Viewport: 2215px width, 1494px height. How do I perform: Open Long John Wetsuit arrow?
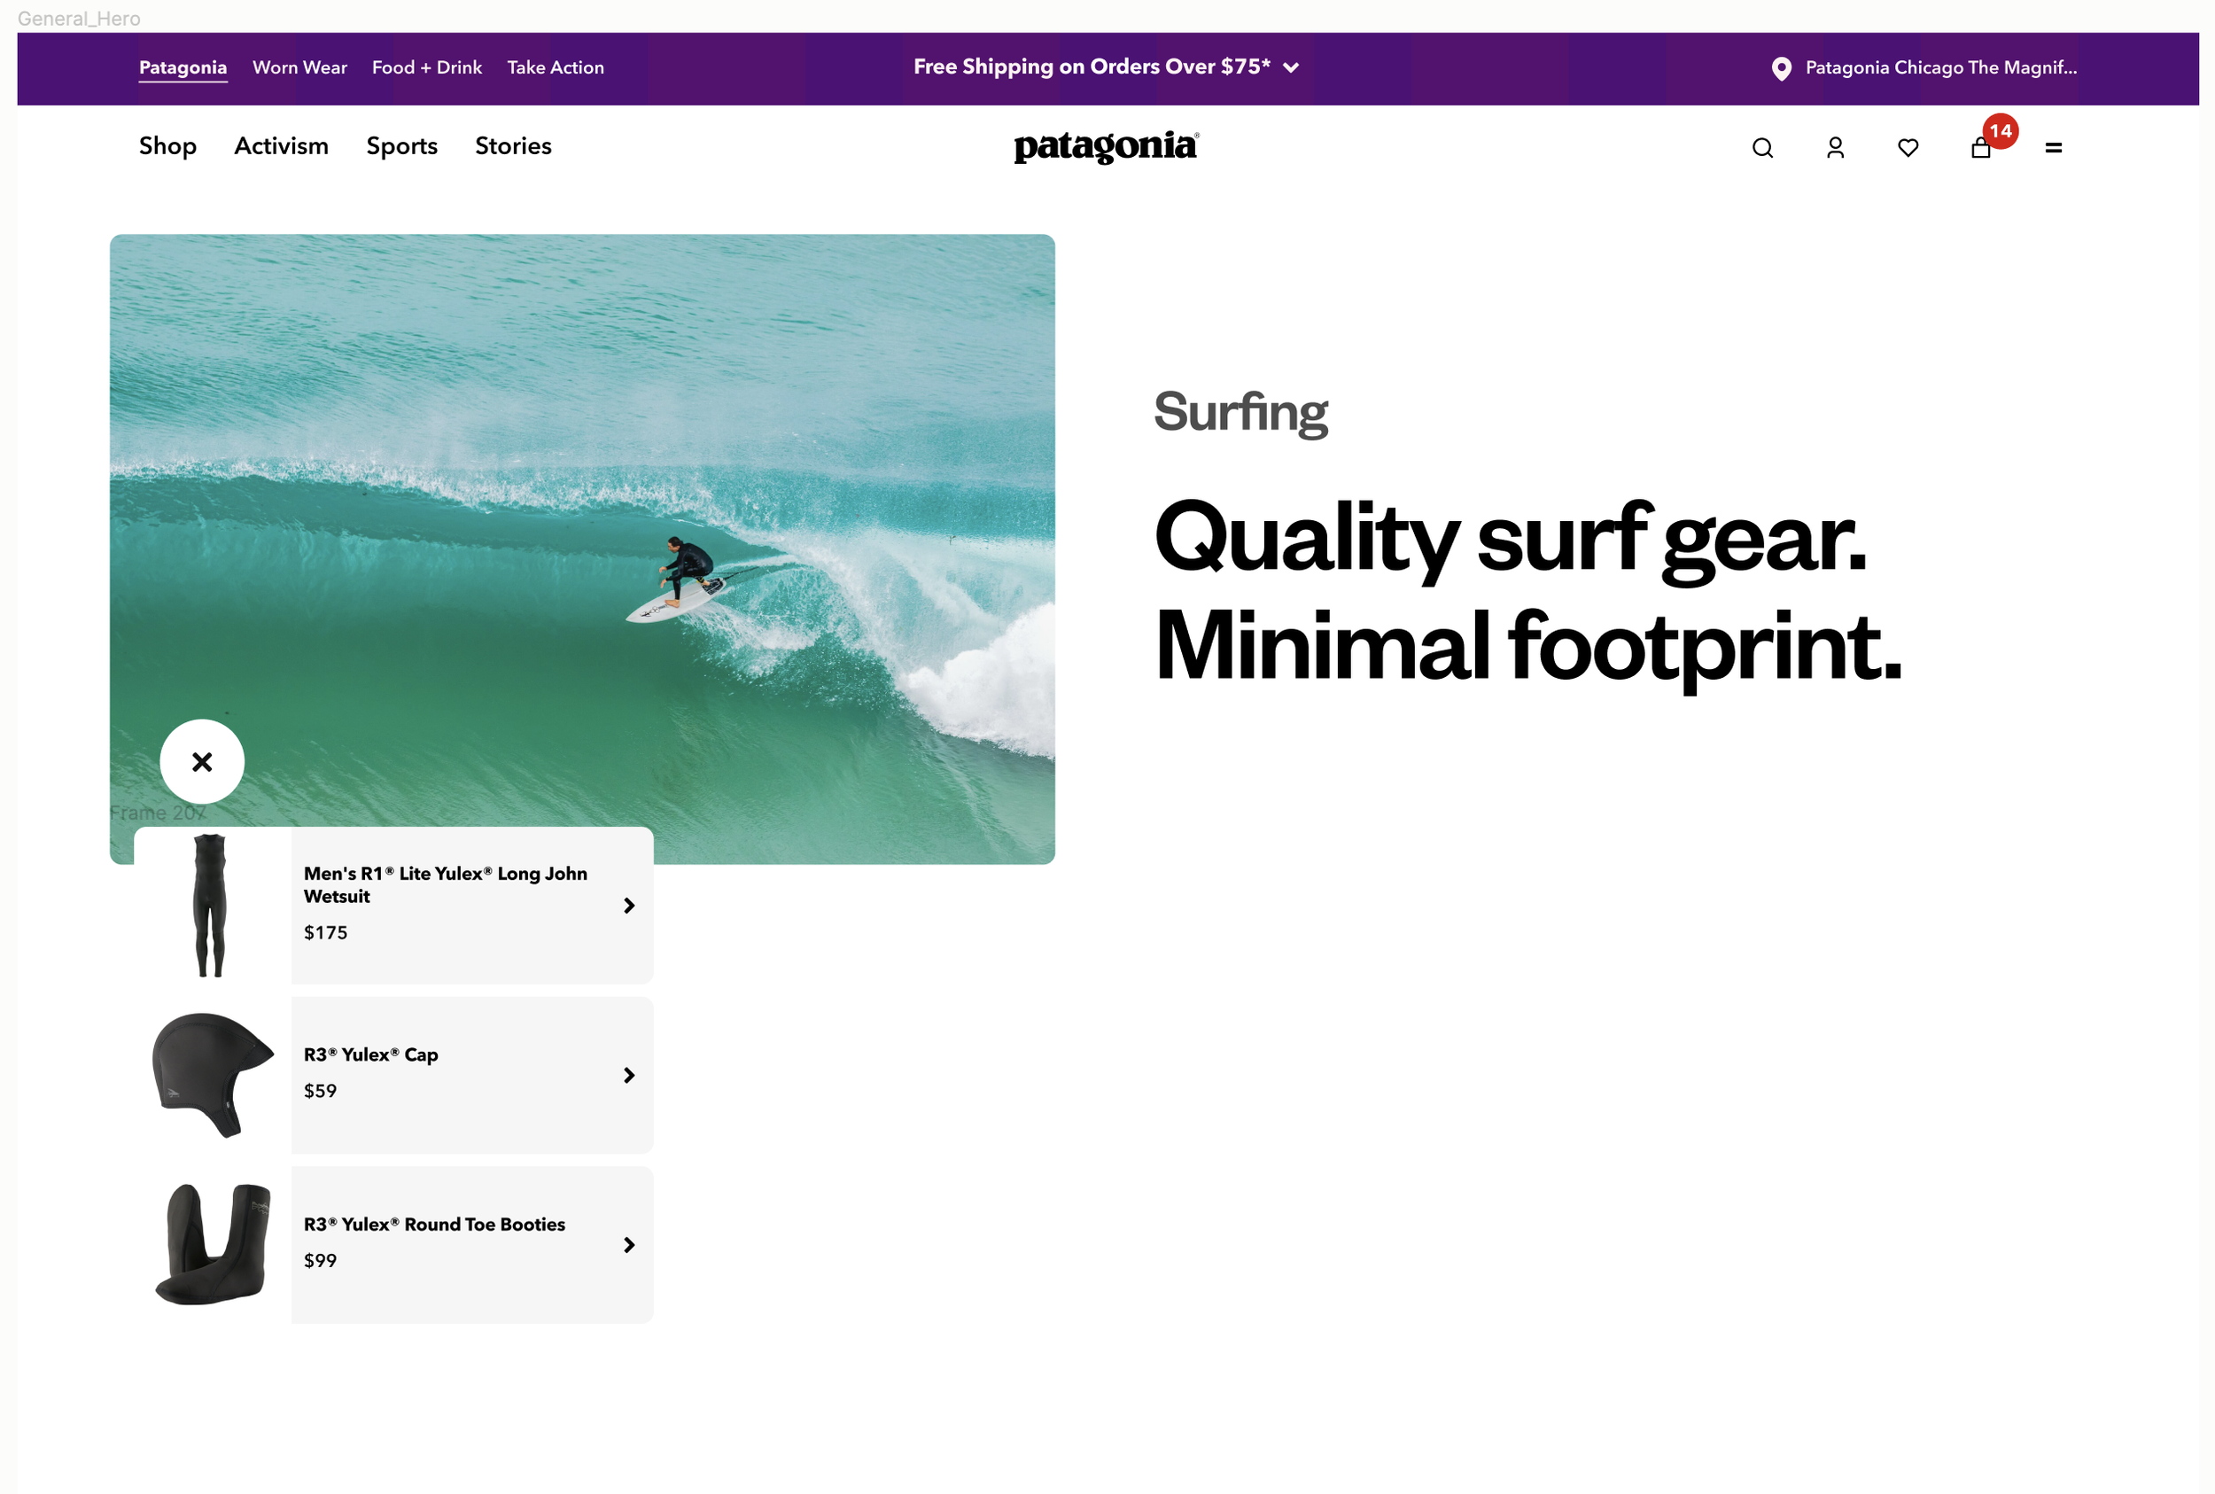coord(629,905)
